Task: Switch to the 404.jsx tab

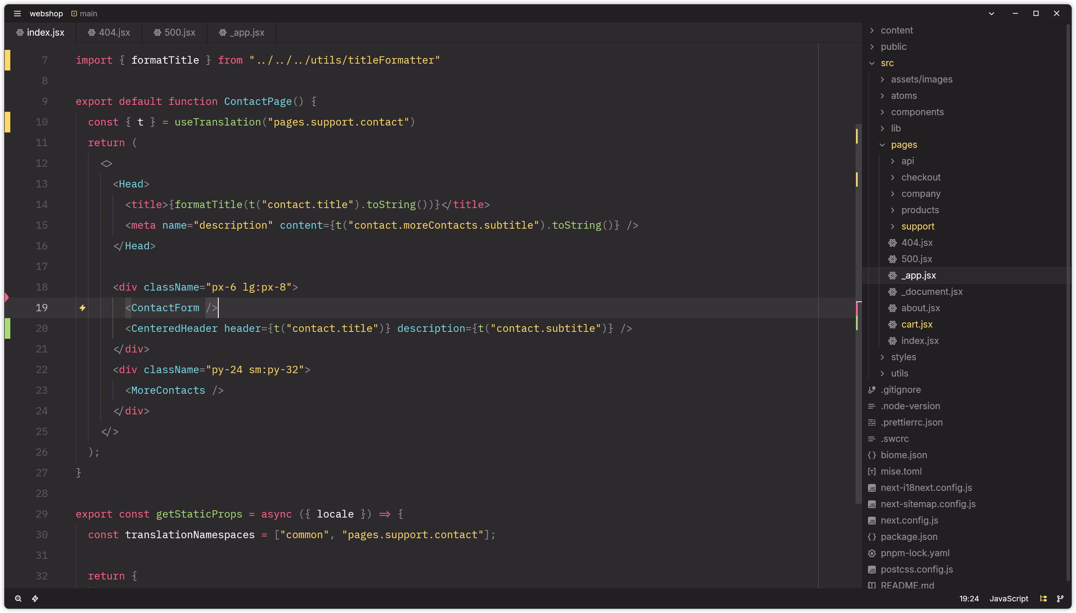Action: pyautogui.click(x=109, y=33)
